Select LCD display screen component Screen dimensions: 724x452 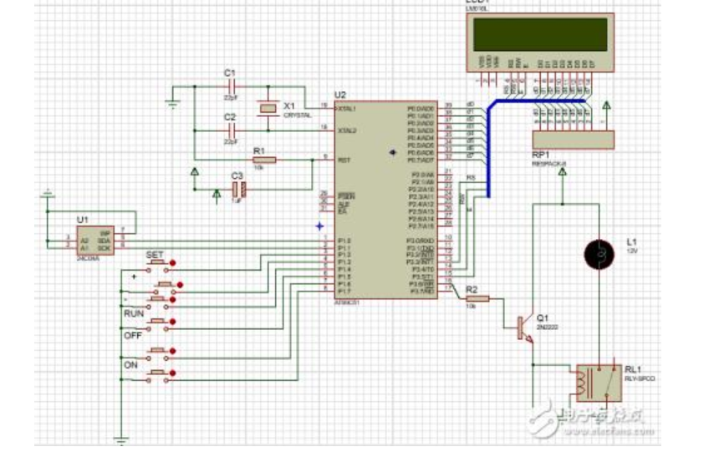pos(540,43)
